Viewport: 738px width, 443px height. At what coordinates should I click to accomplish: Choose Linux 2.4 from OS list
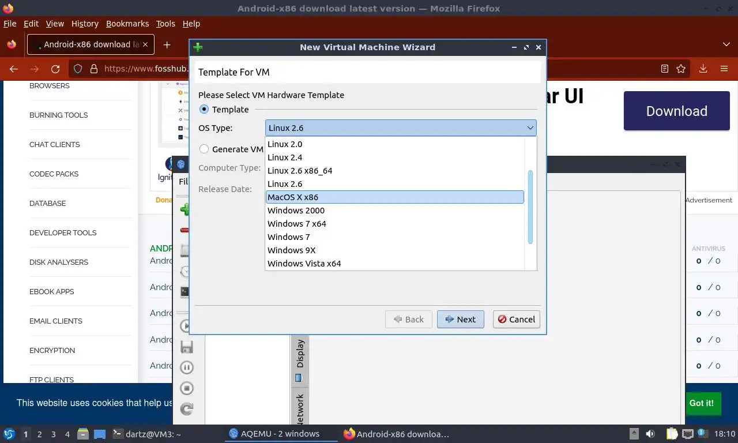tap(395, 157)
